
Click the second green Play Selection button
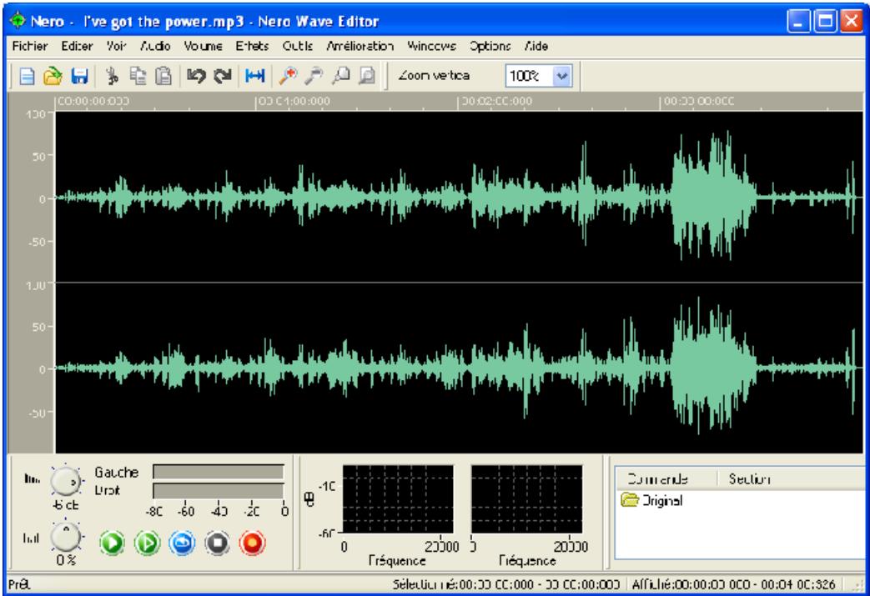pos(147,543)
